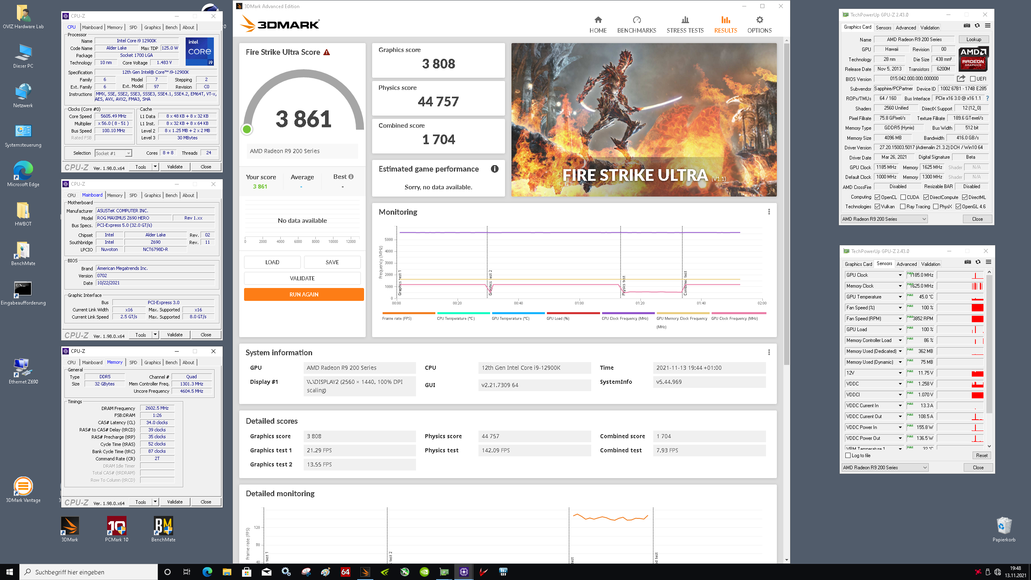
Task: Toggle the OpenCL checkbox in GPU-Z
Action: click(877, 197)
